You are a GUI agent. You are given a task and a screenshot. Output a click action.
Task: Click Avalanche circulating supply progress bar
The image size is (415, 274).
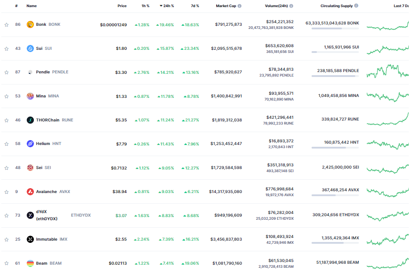click(335, 195)
